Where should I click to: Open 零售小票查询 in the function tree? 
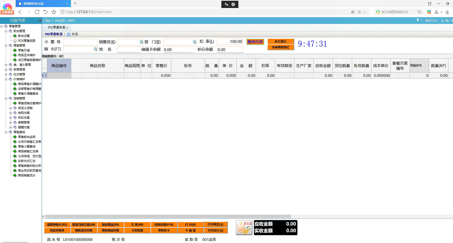coord(27,147)
